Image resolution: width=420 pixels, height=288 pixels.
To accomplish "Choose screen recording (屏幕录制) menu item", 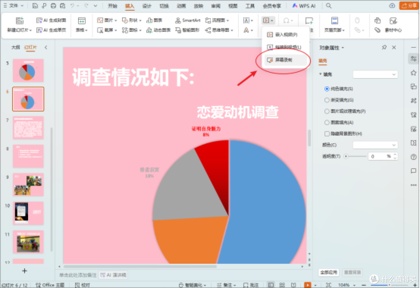I will [285, 60].
